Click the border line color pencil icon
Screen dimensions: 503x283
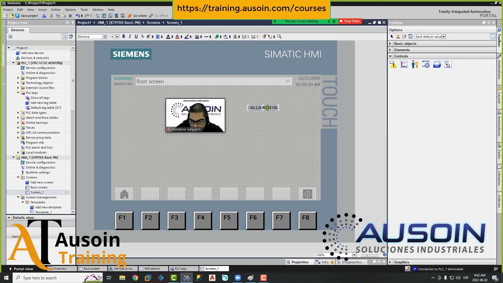point(186,37)
